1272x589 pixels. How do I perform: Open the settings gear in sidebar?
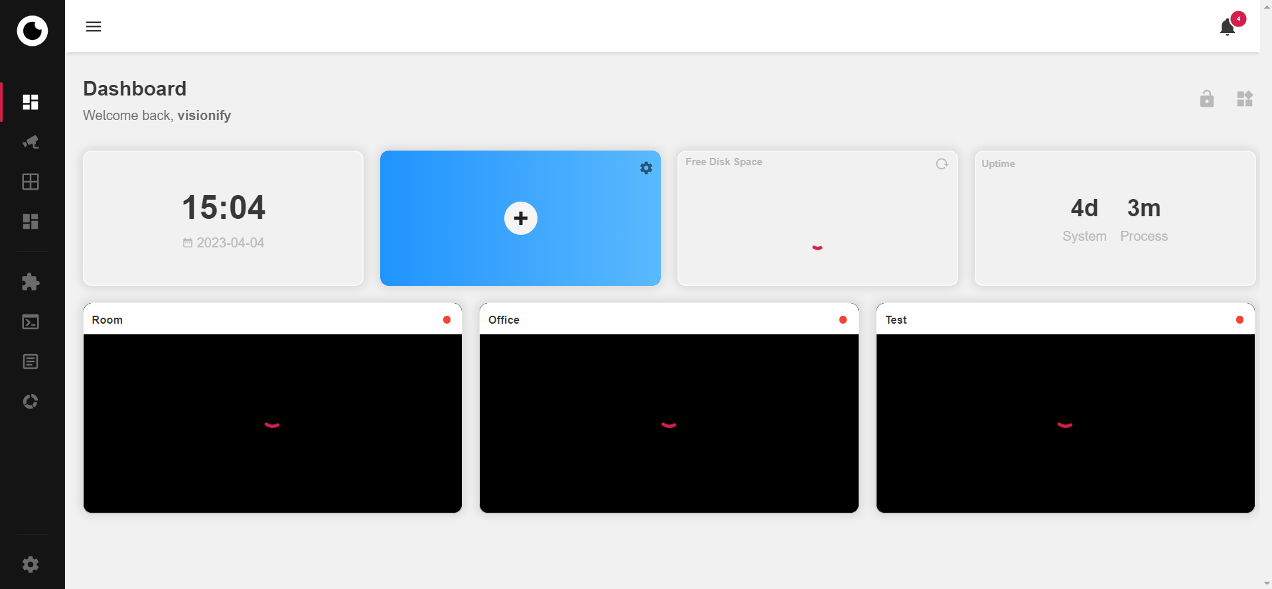(31, 564)
